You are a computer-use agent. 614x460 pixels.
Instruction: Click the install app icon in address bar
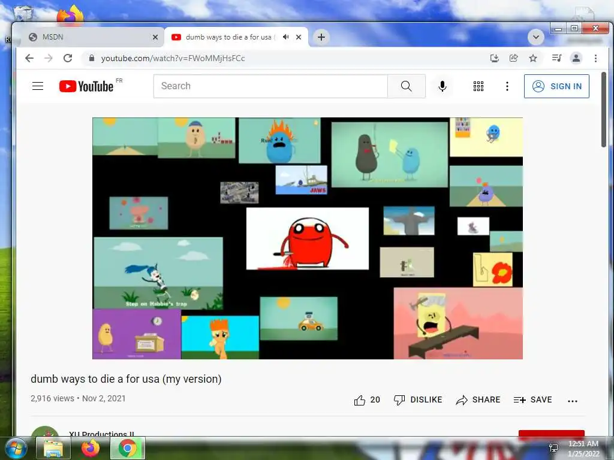(x=495, y=58)
